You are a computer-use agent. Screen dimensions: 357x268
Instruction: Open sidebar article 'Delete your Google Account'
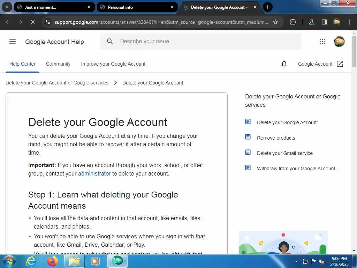(287, 122)
